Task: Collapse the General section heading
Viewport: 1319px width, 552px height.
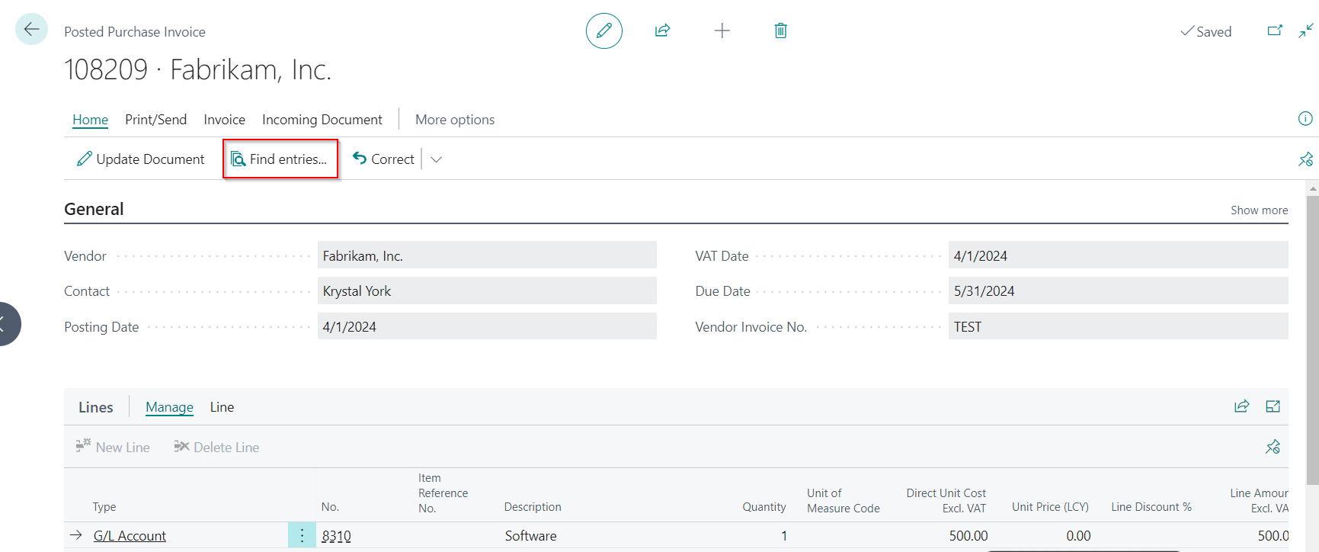Action: 94,209
